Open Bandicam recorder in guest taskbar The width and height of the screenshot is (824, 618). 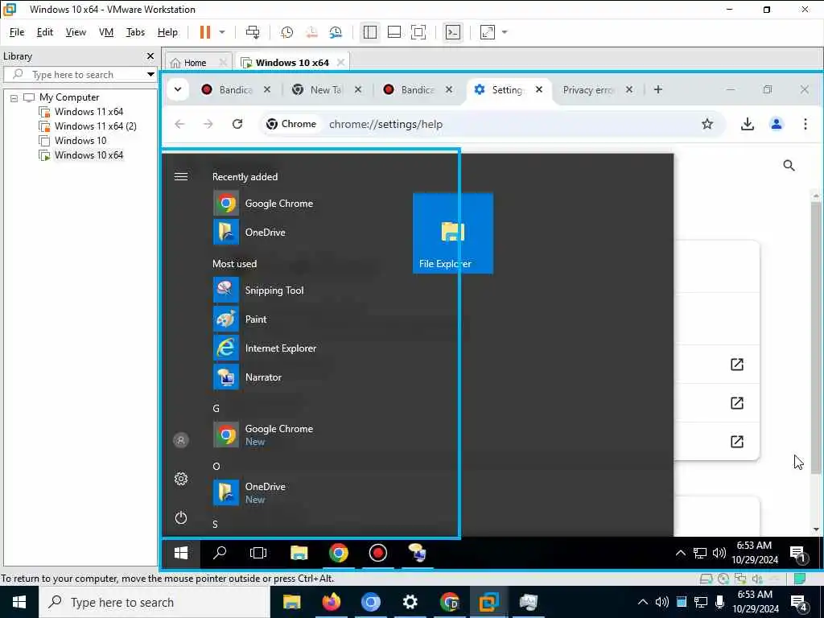(x=378, y=553)
